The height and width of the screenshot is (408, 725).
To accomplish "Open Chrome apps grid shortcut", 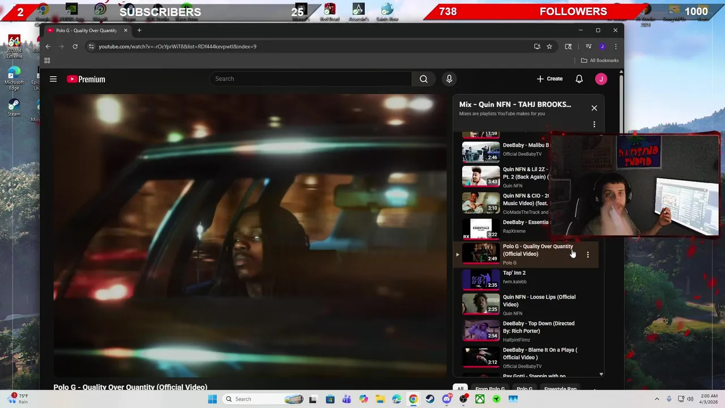I will 47,61.
